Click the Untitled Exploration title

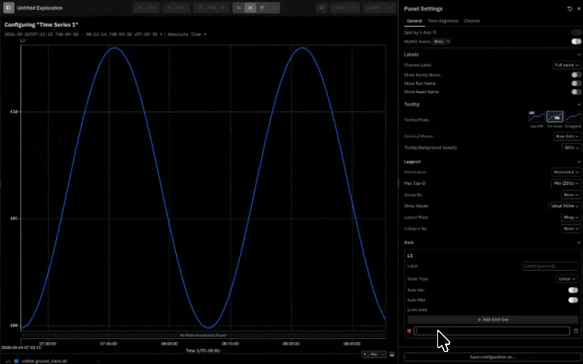pos(39,8)
